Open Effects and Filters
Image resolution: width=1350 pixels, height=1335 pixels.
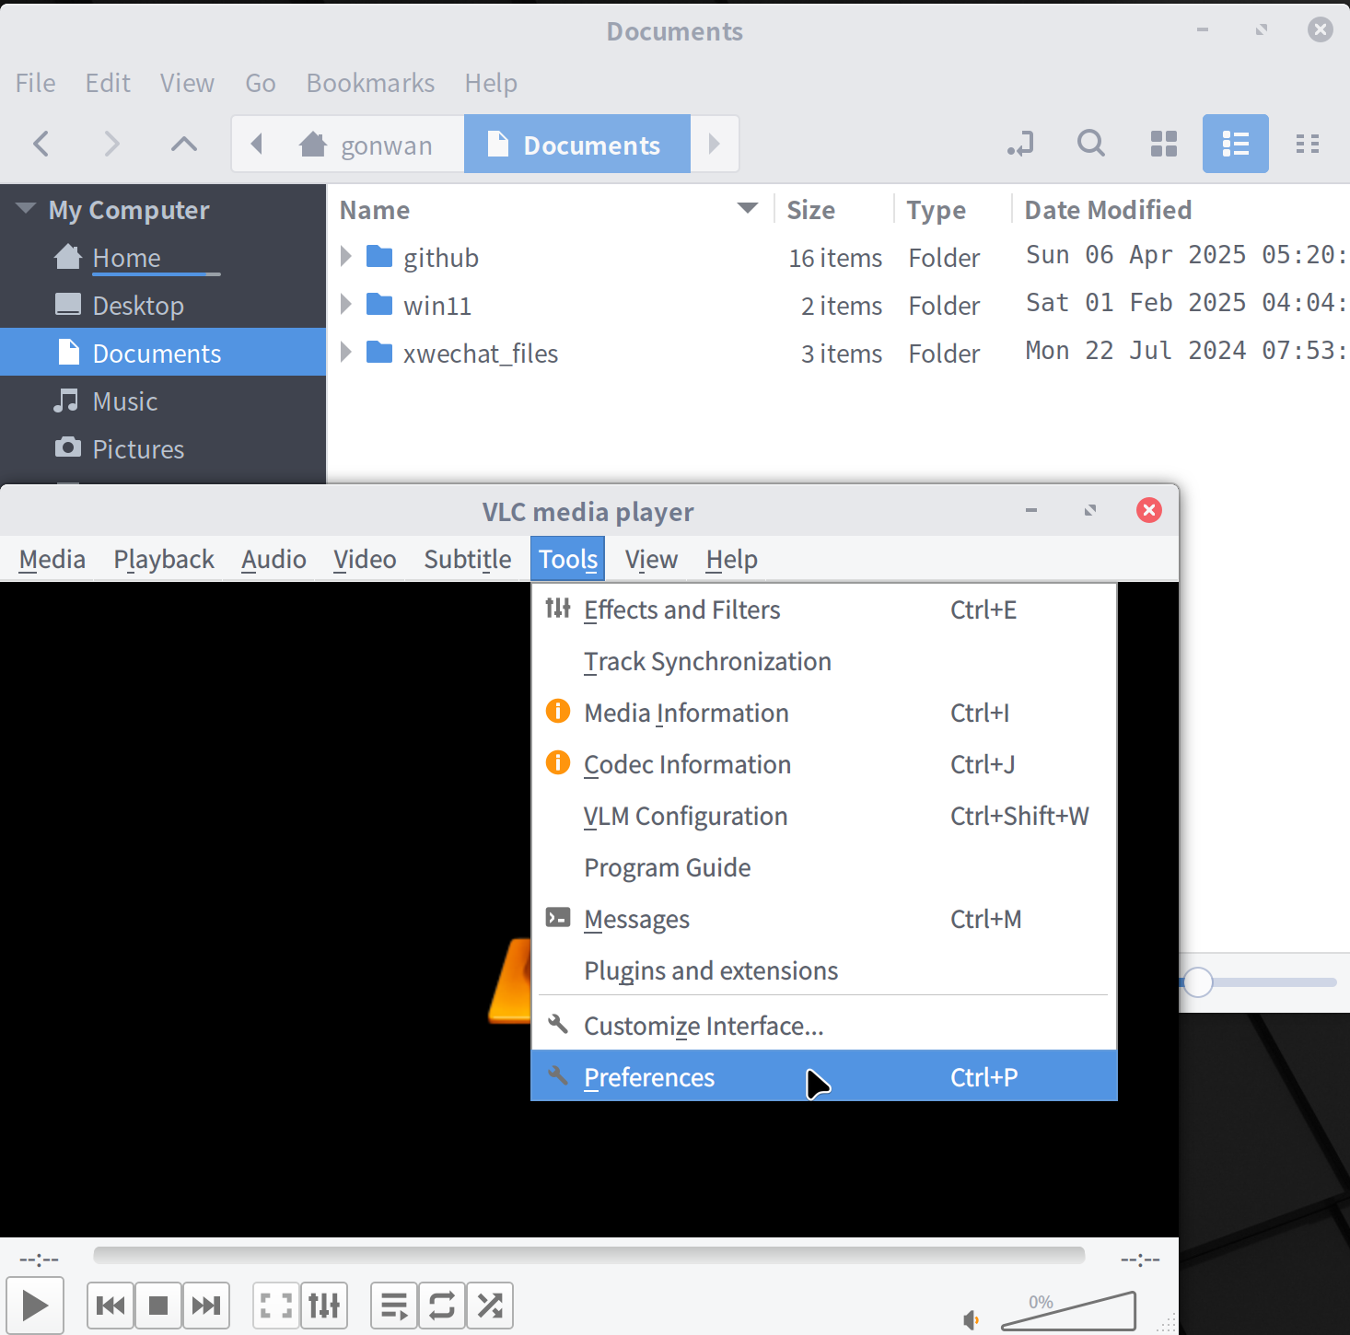(824, 609)
